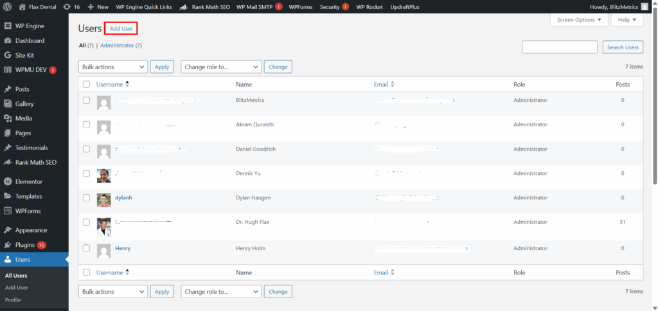Viewport: 658px width, 311px height.
Task: Open the top Bulk actions dropdown
Action: pos(113,67)
